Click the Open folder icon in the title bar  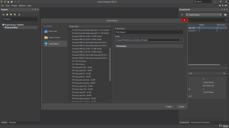click(x=8, y=2)
